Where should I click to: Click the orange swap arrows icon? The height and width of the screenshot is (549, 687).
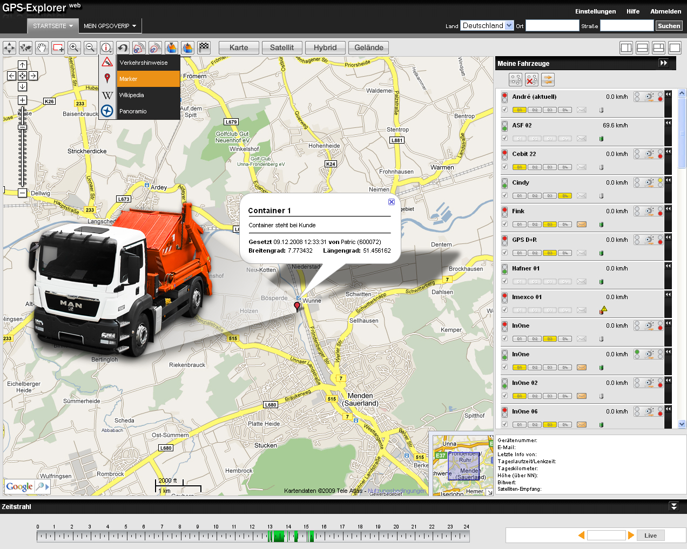click(548, 80)
